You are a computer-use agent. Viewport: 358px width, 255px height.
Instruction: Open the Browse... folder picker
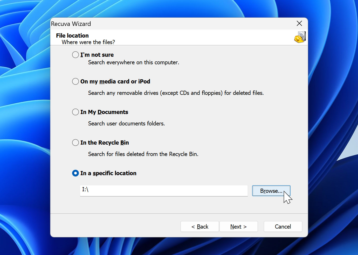click(271, 191)
